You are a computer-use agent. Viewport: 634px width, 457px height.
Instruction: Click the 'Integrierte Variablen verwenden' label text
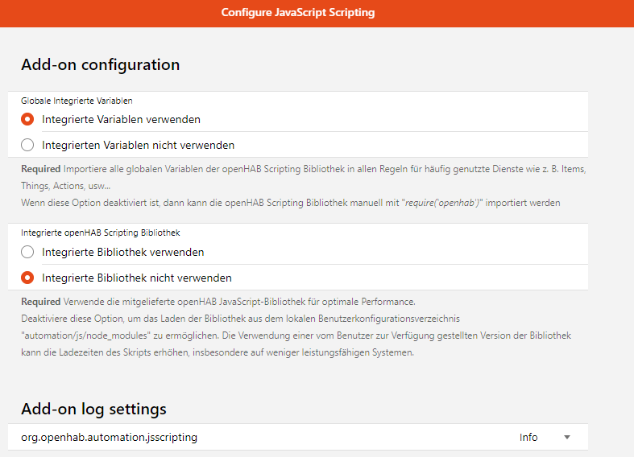click(x=121, y=119)
